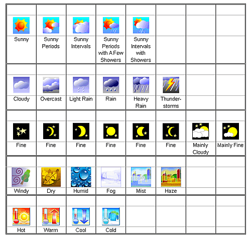Click the "Mist" label

pos(141,191)
